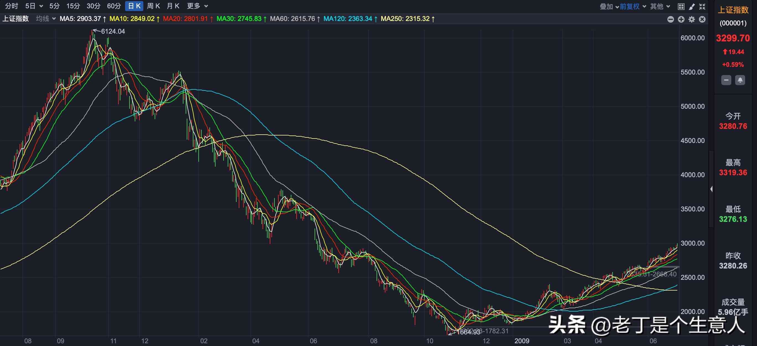Click the 60分 timeframe button
757x346 pixels.
click(x=114, y=6)
